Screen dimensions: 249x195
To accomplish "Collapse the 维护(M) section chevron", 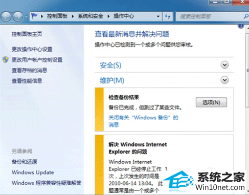I will pos(224,80).
